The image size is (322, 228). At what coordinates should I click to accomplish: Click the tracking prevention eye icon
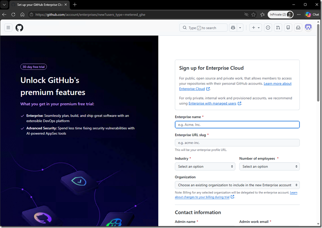(246, 15)
